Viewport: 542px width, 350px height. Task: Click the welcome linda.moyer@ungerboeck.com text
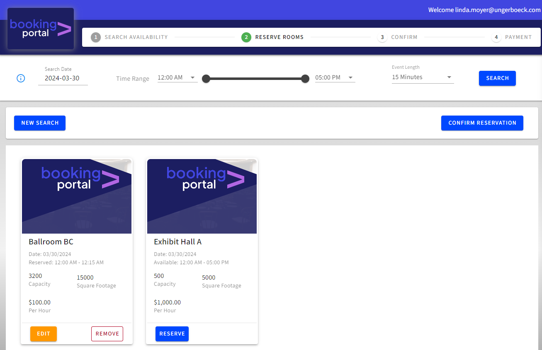click(x=484, y=10)
